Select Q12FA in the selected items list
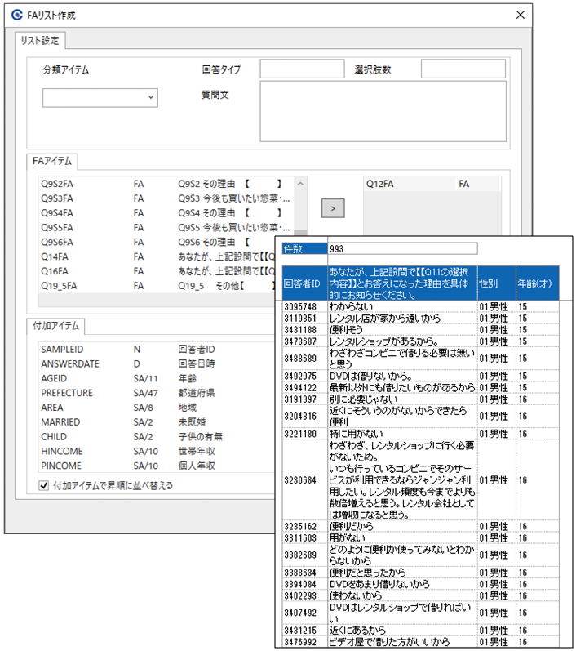Image resolution: width=576 pixels, height=651 pixels. point(432,184)
